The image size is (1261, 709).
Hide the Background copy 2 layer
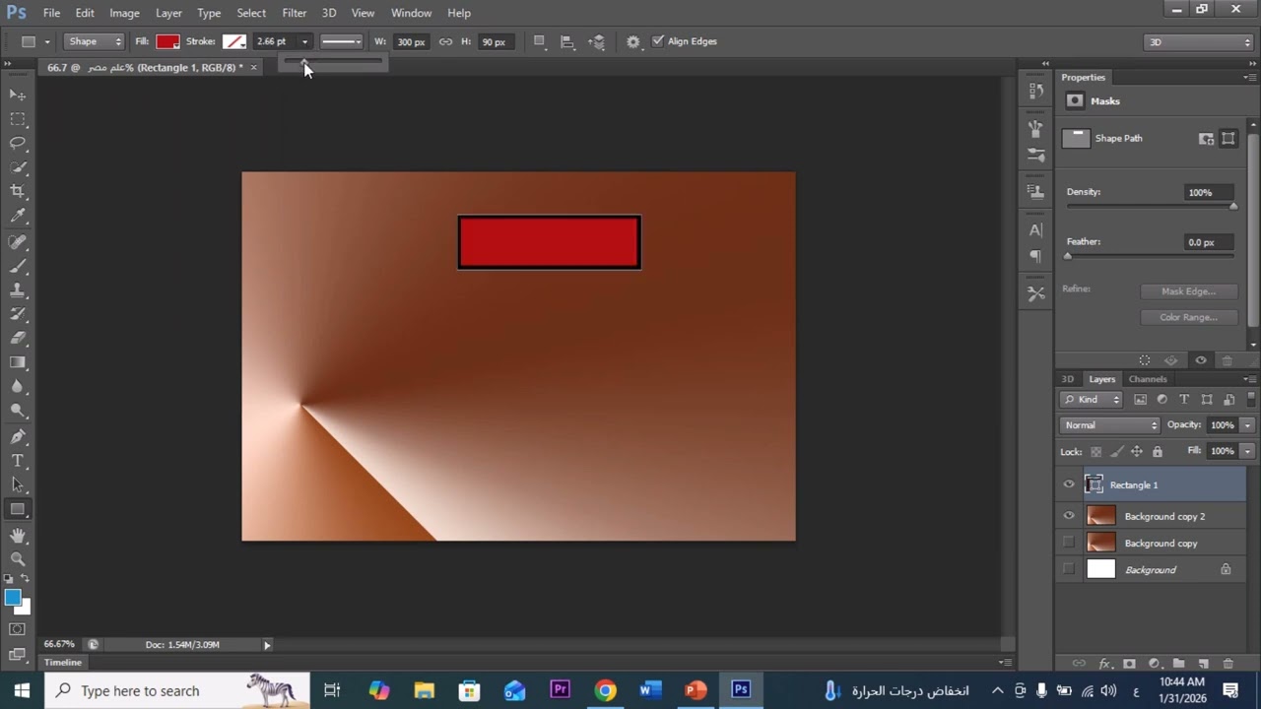pos(1069,516)
